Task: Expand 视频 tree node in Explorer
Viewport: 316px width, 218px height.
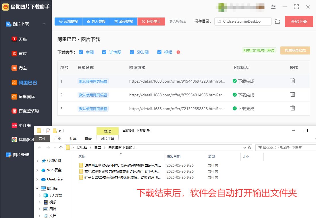Action: coord(40,202)
